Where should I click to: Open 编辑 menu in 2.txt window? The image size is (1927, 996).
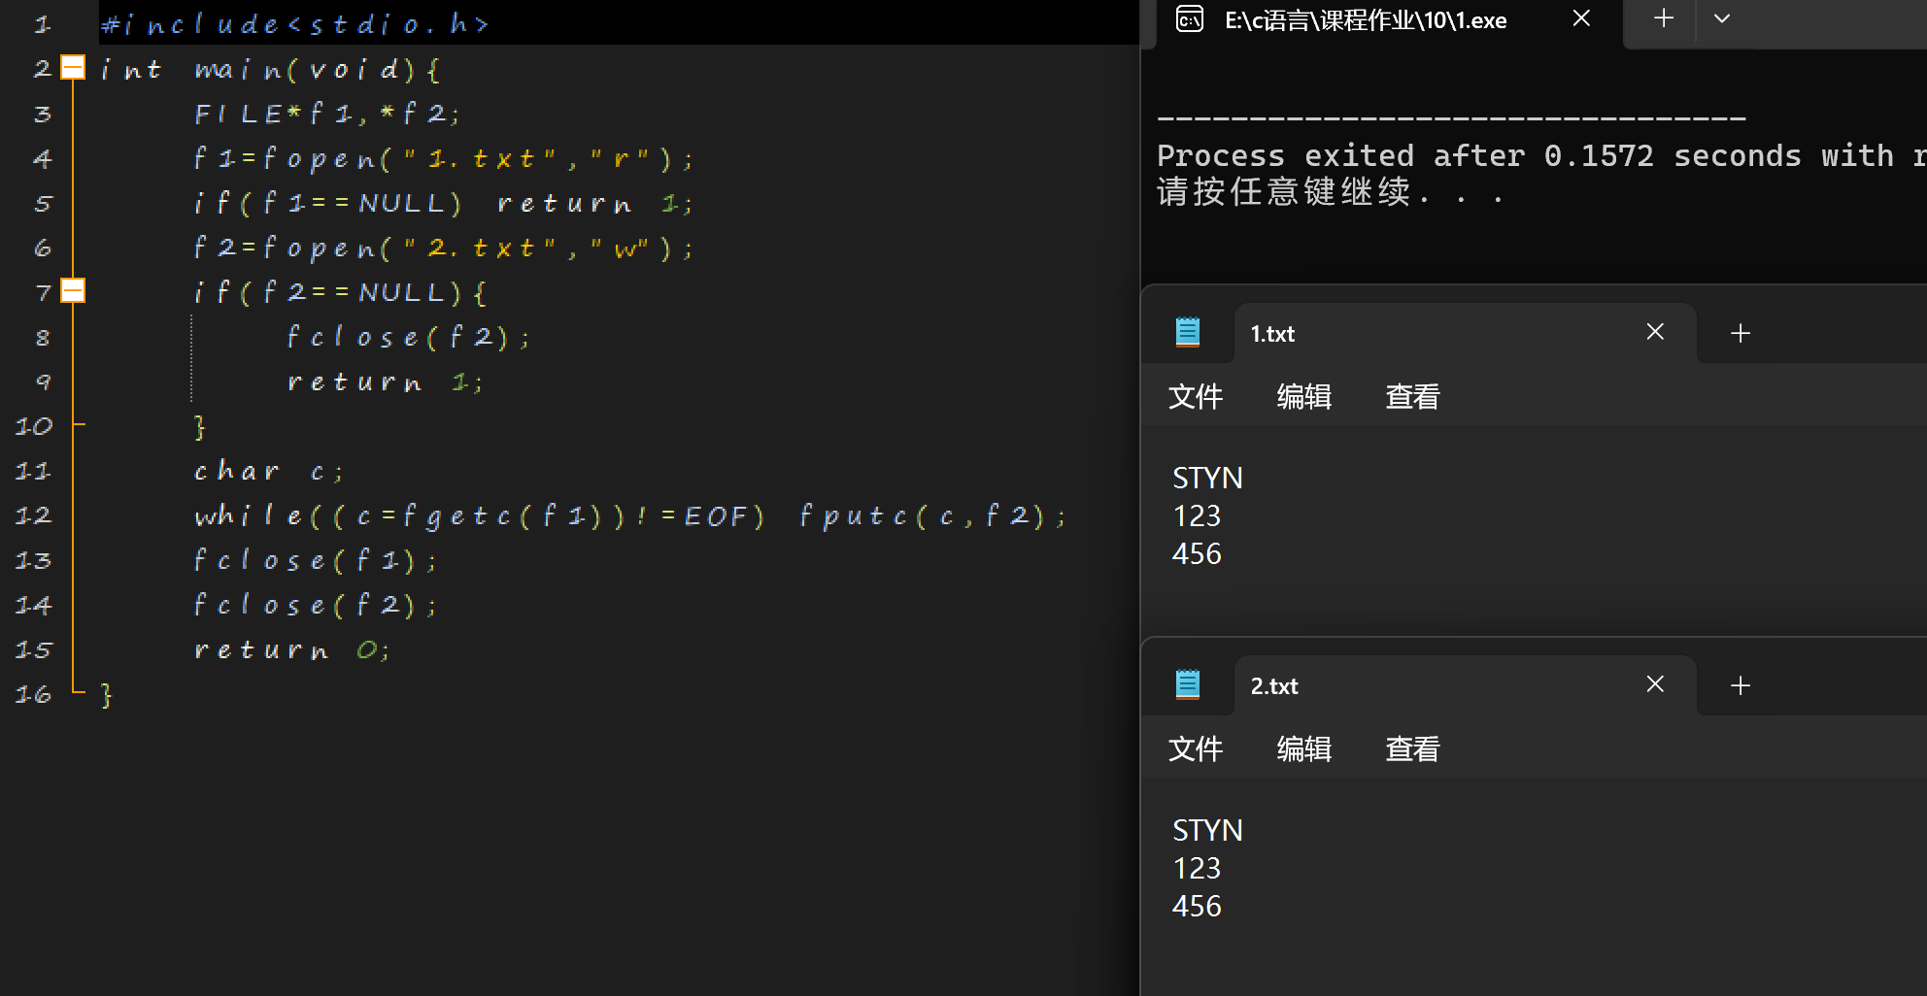click(x=1303, y=748)
